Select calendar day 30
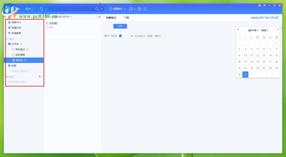 (239, 74)
